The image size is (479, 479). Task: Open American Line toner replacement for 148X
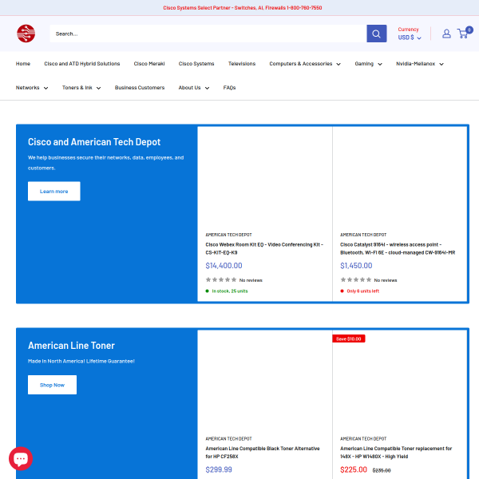(x=396, y=453)
